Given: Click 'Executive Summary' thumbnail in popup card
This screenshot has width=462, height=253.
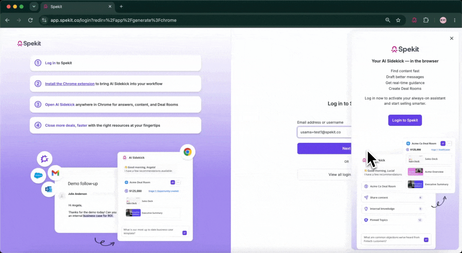Looking at the screenshot, I should pyautogui.click(x=416, y=184).
